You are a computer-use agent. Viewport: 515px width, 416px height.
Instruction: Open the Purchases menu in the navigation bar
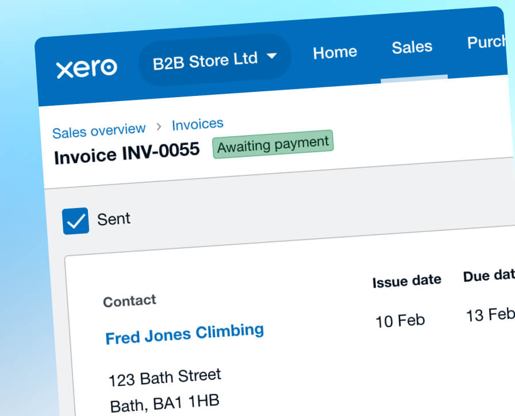(x=490, y=42)
